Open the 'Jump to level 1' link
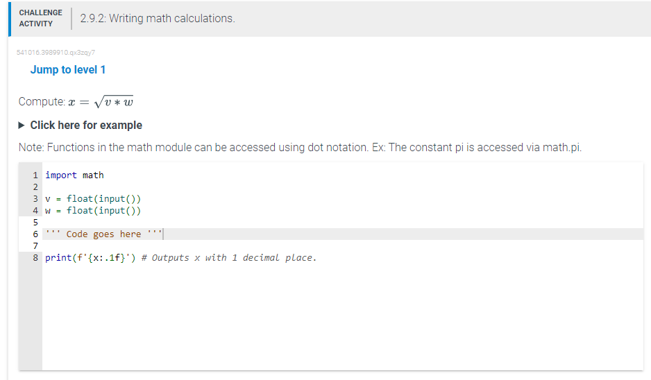 pos(68,70)
